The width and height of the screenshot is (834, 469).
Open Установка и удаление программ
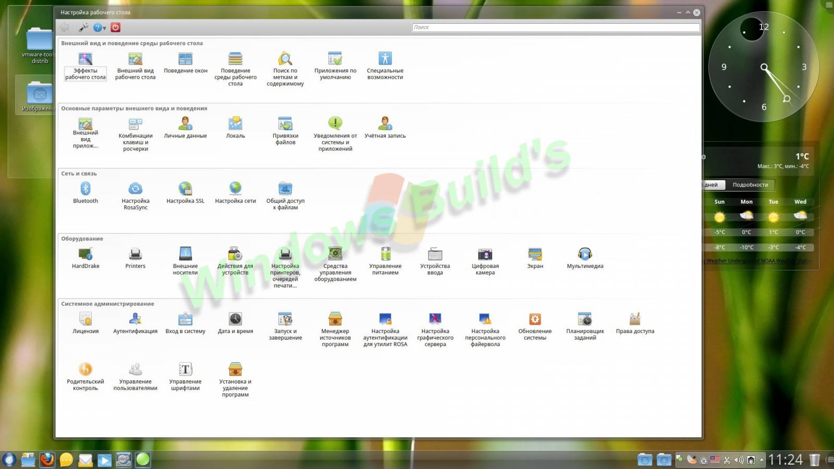coord(236,380)
